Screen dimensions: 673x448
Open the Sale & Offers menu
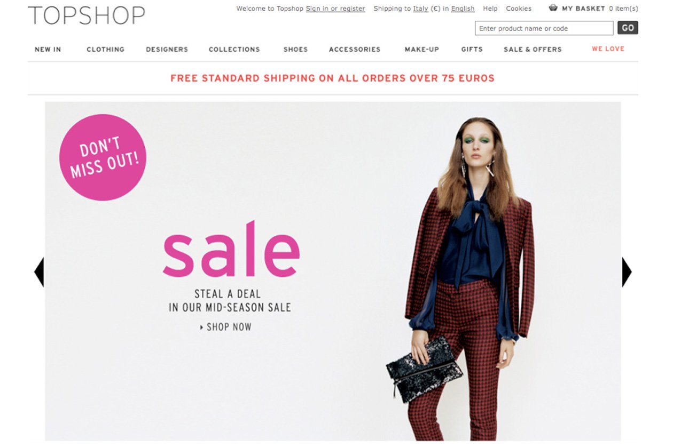[533, 49]
